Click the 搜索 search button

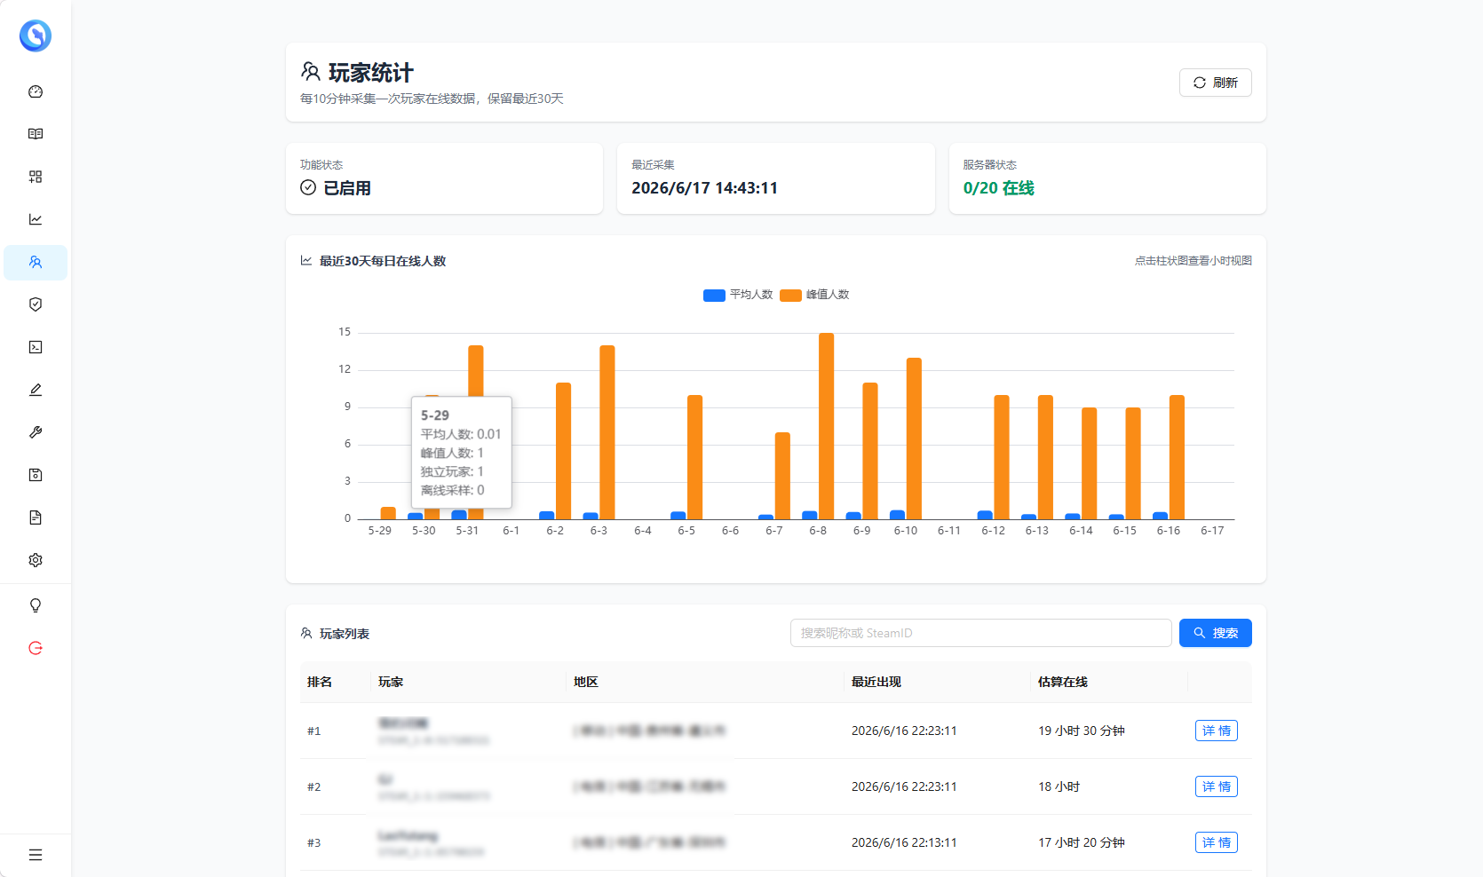point(1215,633)
